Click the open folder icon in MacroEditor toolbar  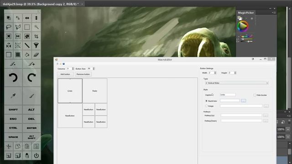[60, 64]
